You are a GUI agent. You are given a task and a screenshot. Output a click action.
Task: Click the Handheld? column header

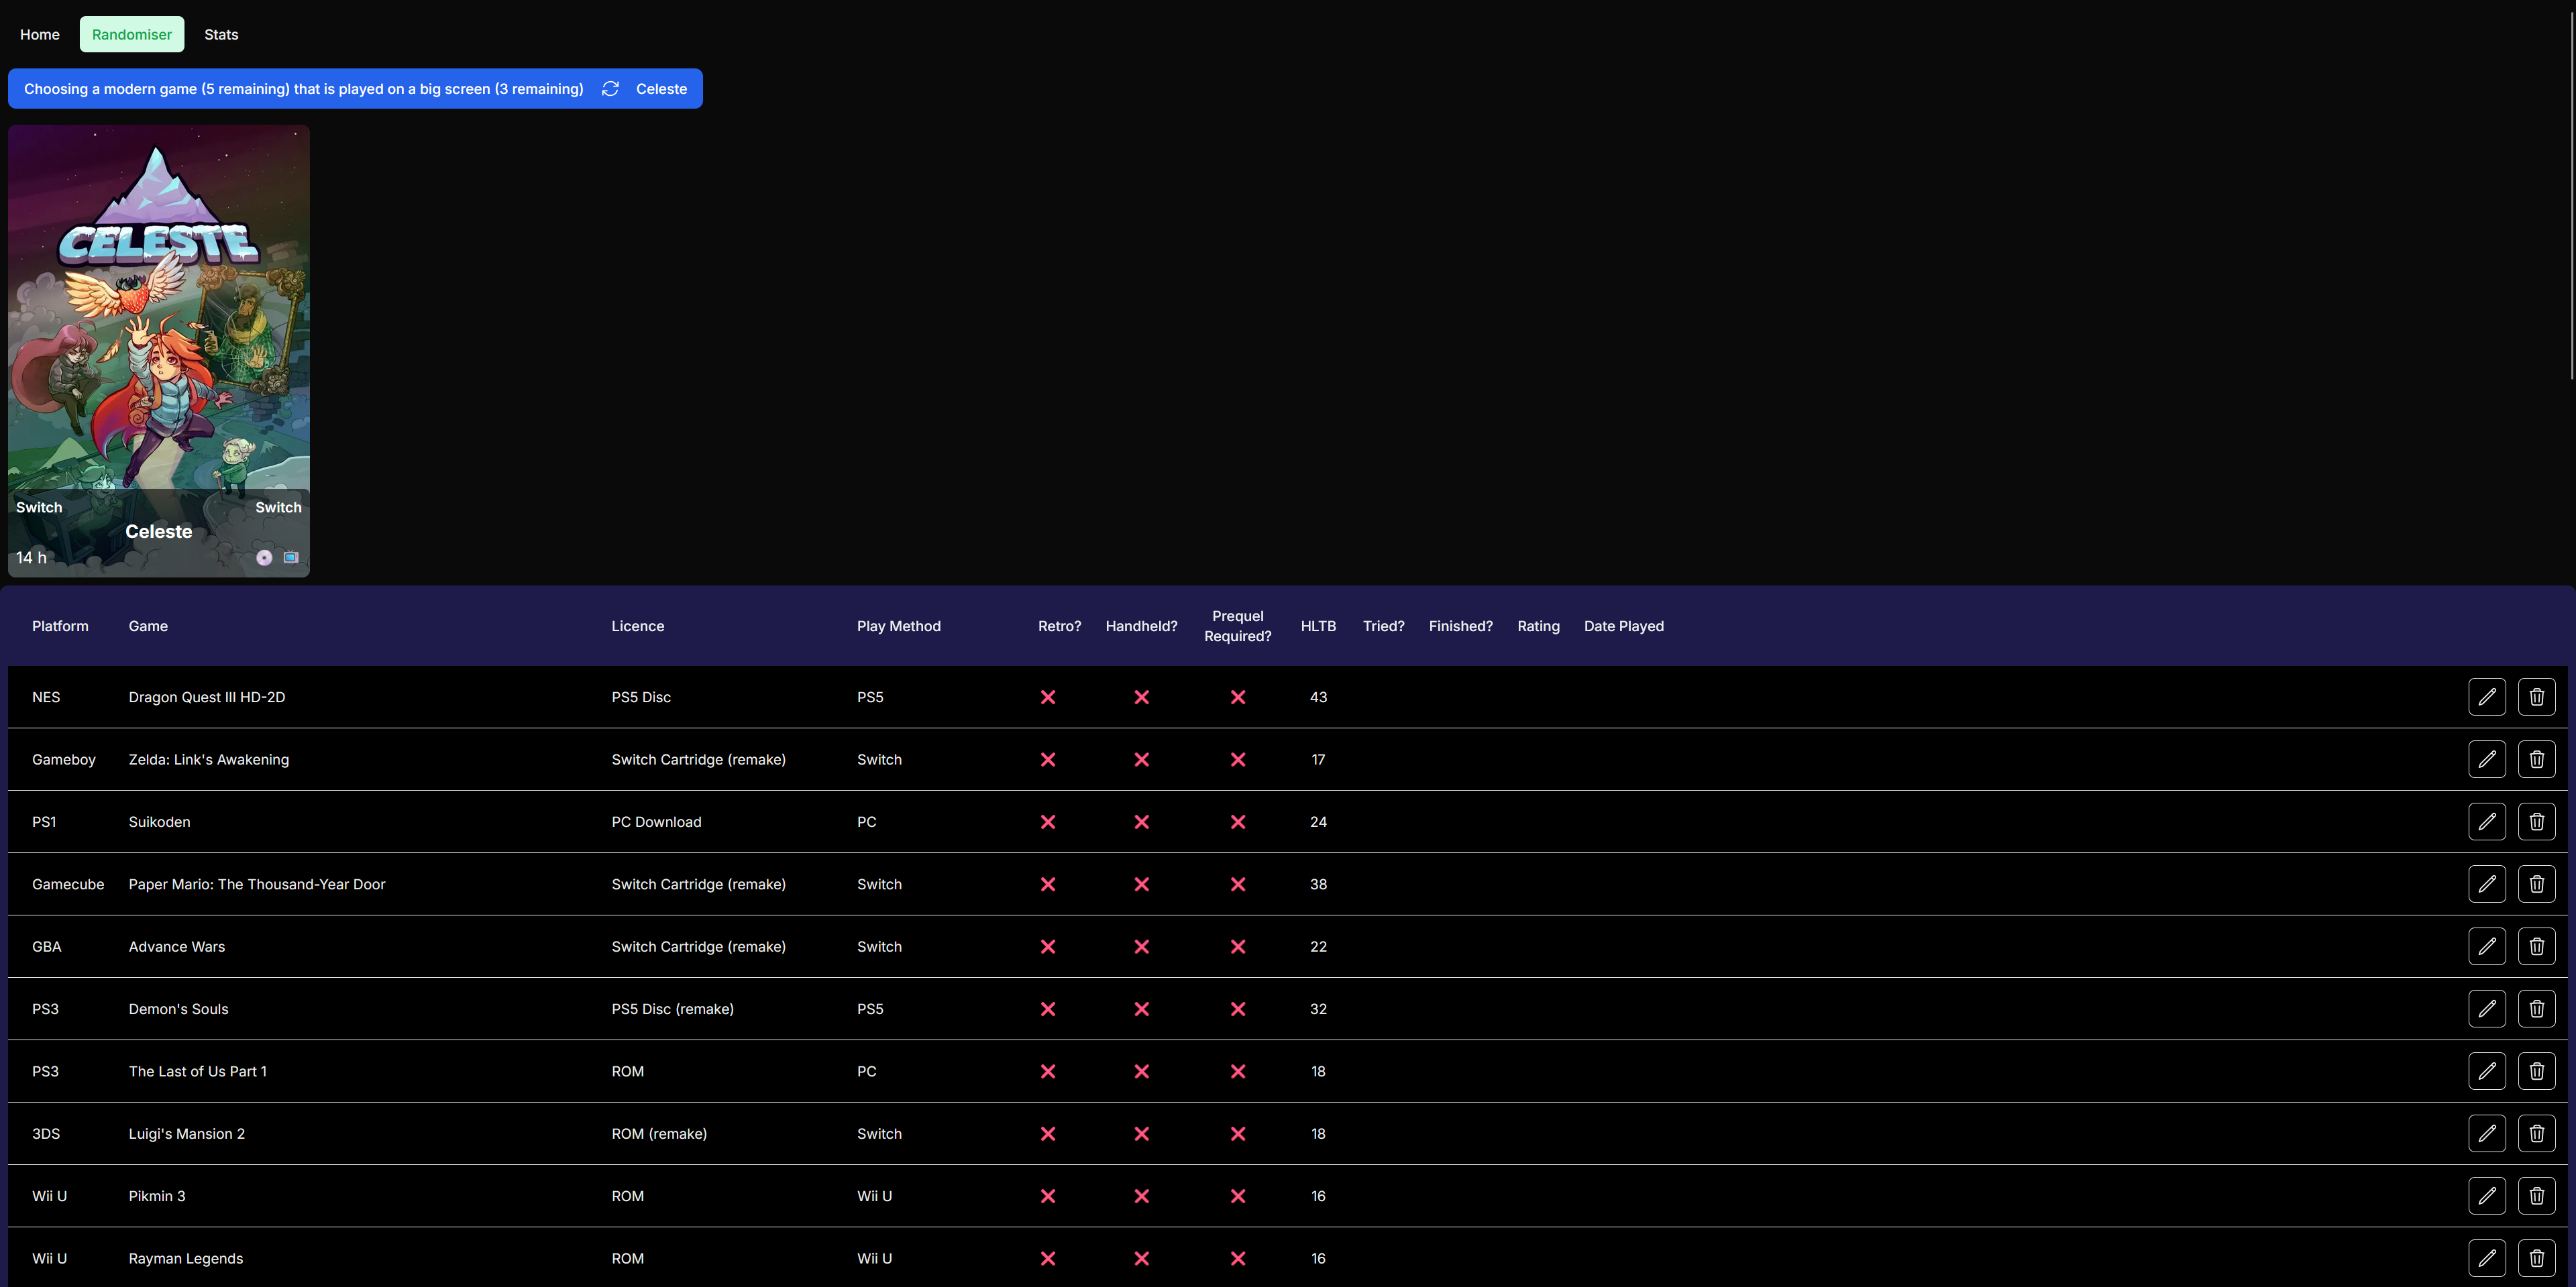1141,626
